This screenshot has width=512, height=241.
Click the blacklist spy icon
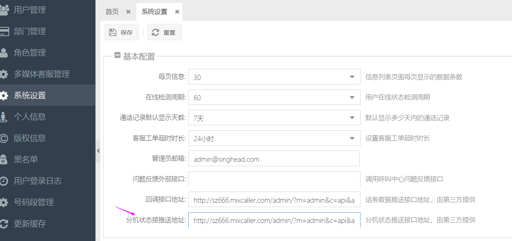4,160
